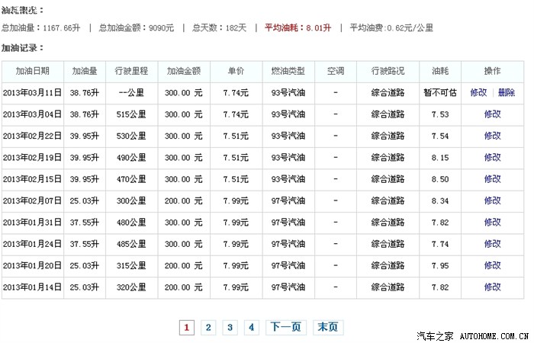Click 修改 for the 2013年01月31日 entry
Viewport: 534px width, 343px height.
click(492, 222)
